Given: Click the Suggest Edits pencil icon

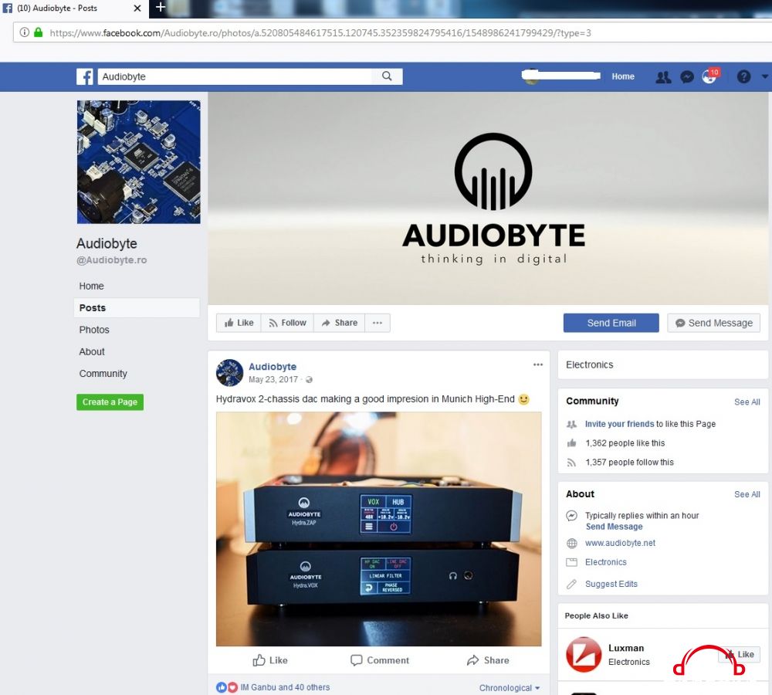Looking at the screenshot, I should point(571,584).
